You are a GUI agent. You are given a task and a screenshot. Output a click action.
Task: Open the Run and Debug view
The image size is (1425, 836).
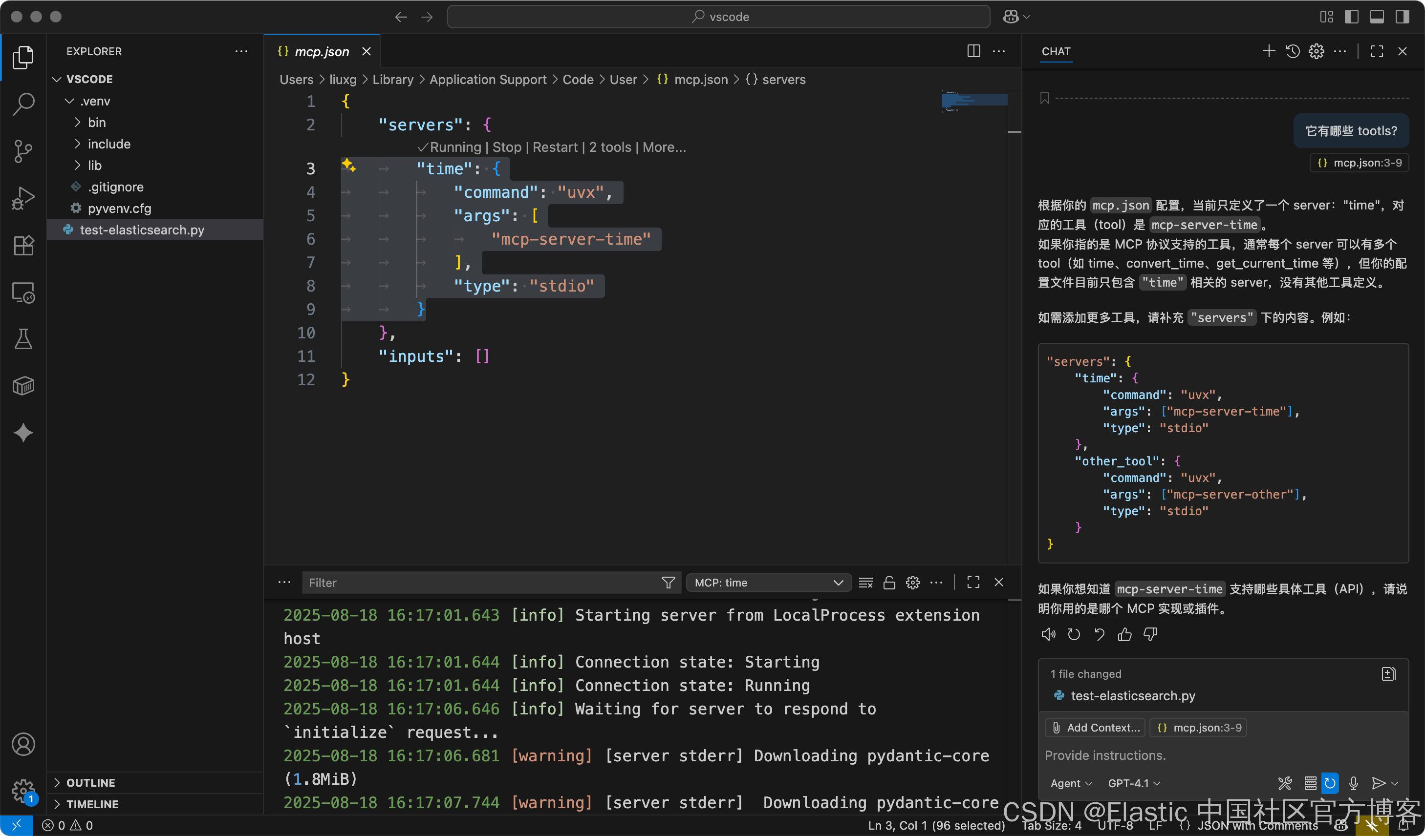(23, 198)
